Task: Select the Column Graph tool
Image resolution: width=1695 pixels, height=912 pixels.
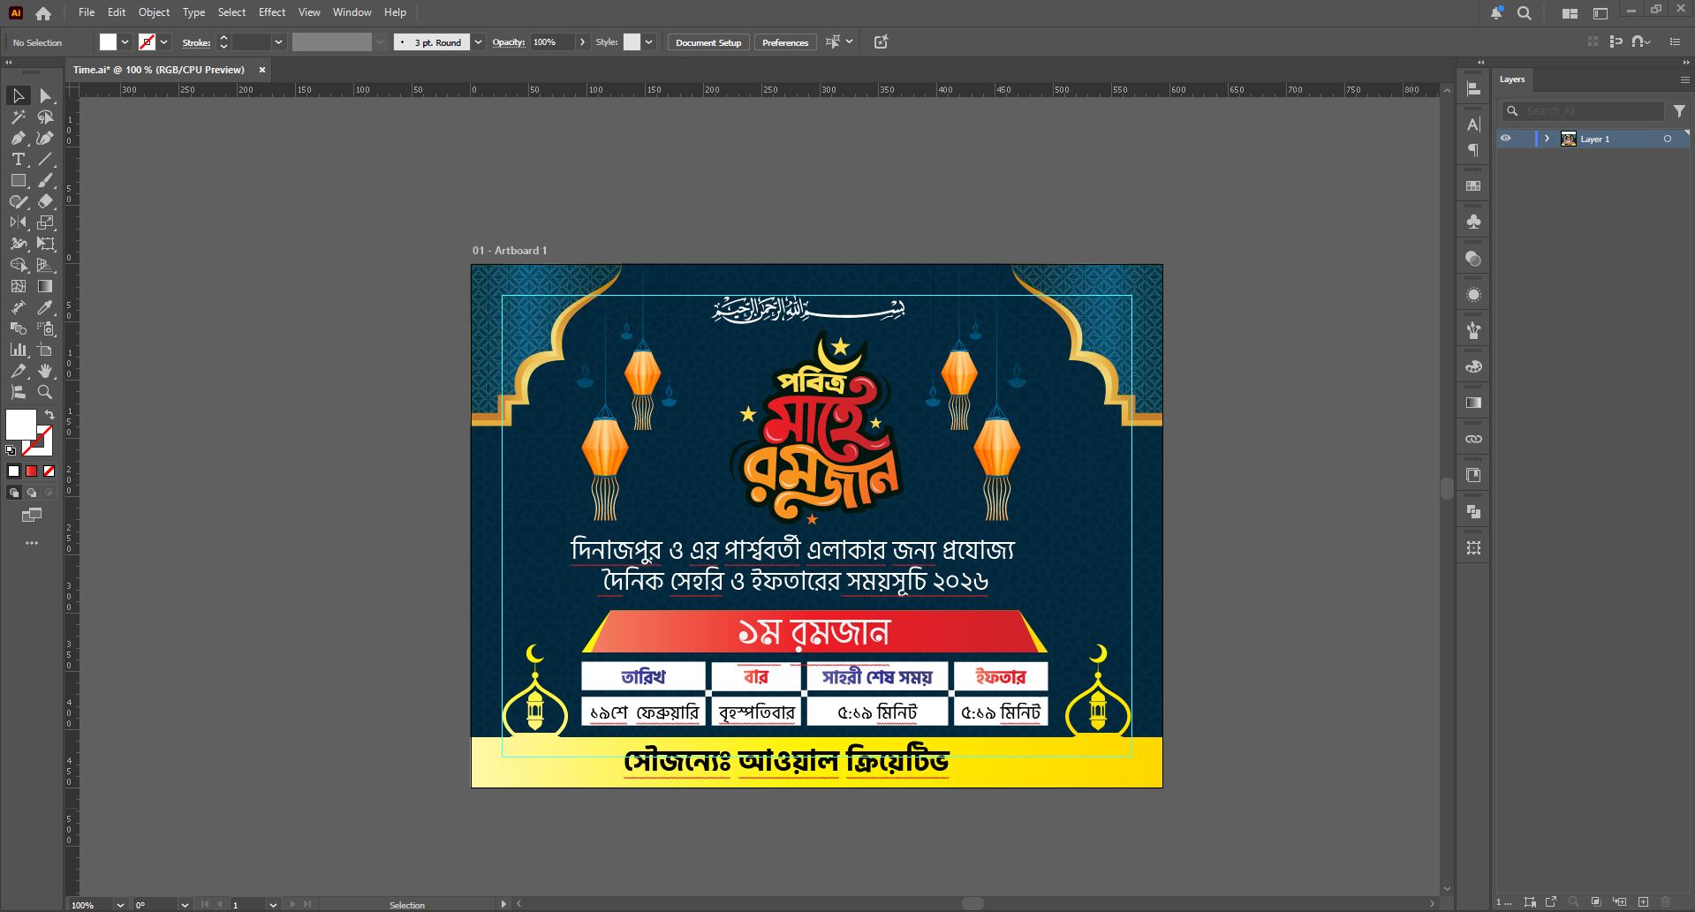Action: tap(18, 350)
